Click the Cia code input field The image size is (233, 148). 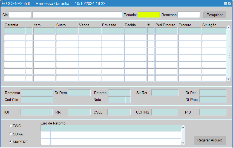(20, 15)
